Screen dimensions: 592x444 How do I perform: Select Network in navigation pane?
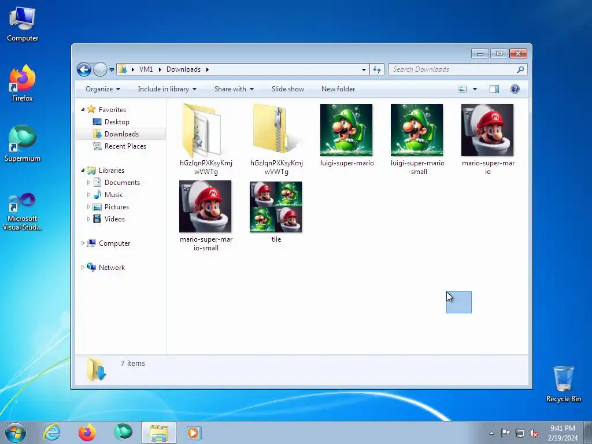[112, 267]
